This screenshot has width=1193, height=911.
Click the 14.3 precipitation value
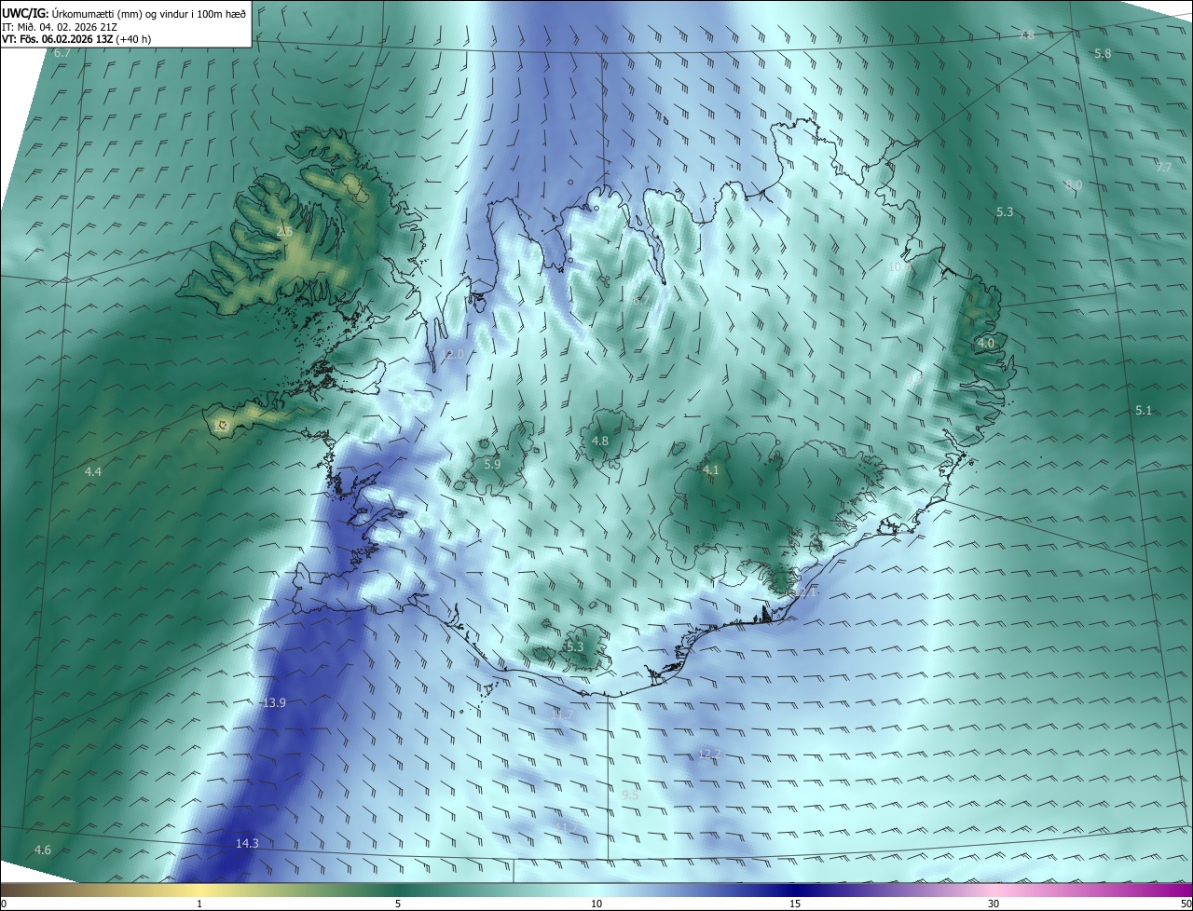[247, 843]
